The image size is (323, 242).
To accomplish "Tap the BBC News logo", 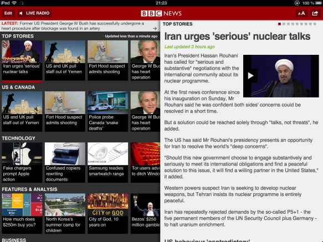I will [x=161, y=13].
